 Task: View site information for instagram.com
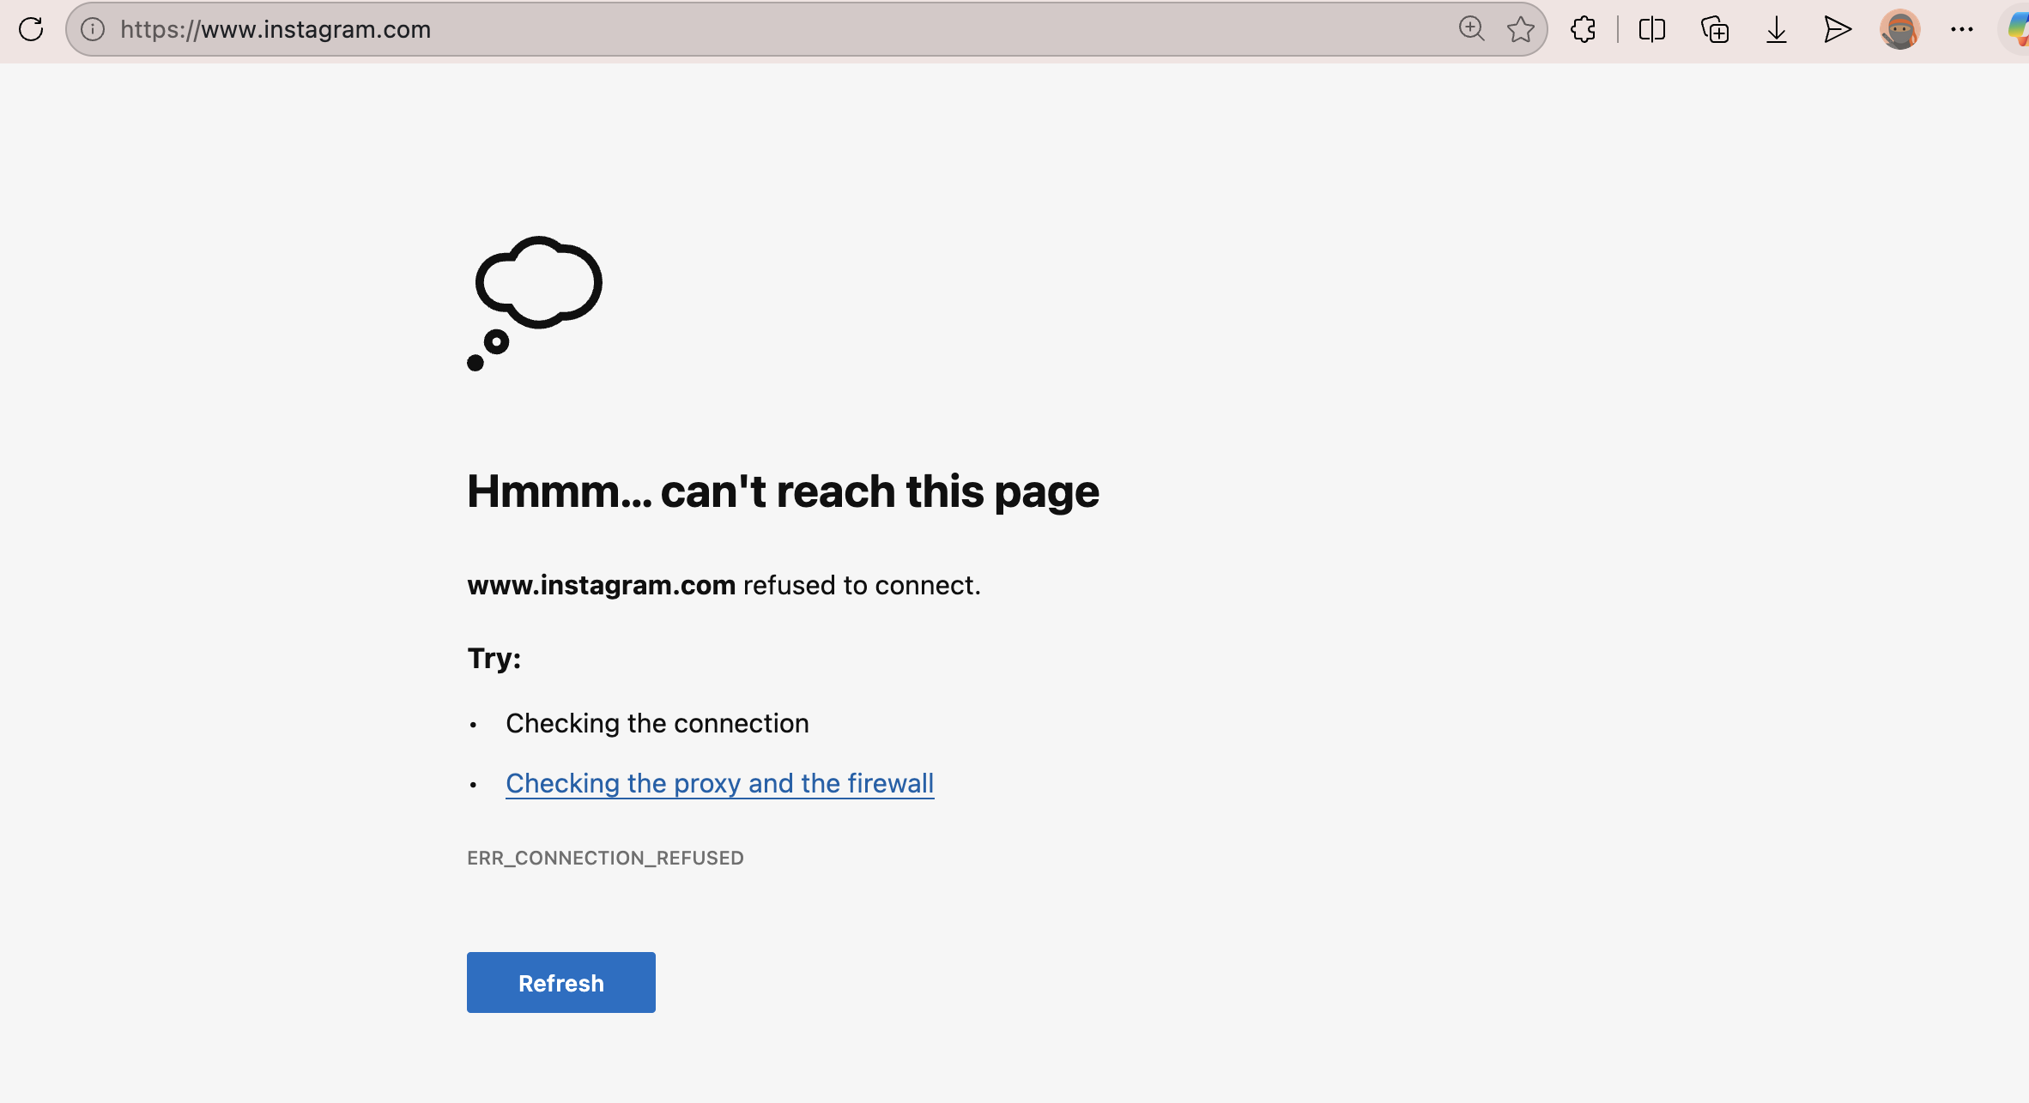(92, 29)
